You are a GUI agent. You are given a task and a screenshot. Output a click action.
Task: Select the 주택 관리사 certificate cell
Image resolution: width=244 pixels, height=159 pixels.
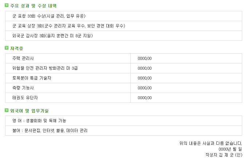(68, 58)
